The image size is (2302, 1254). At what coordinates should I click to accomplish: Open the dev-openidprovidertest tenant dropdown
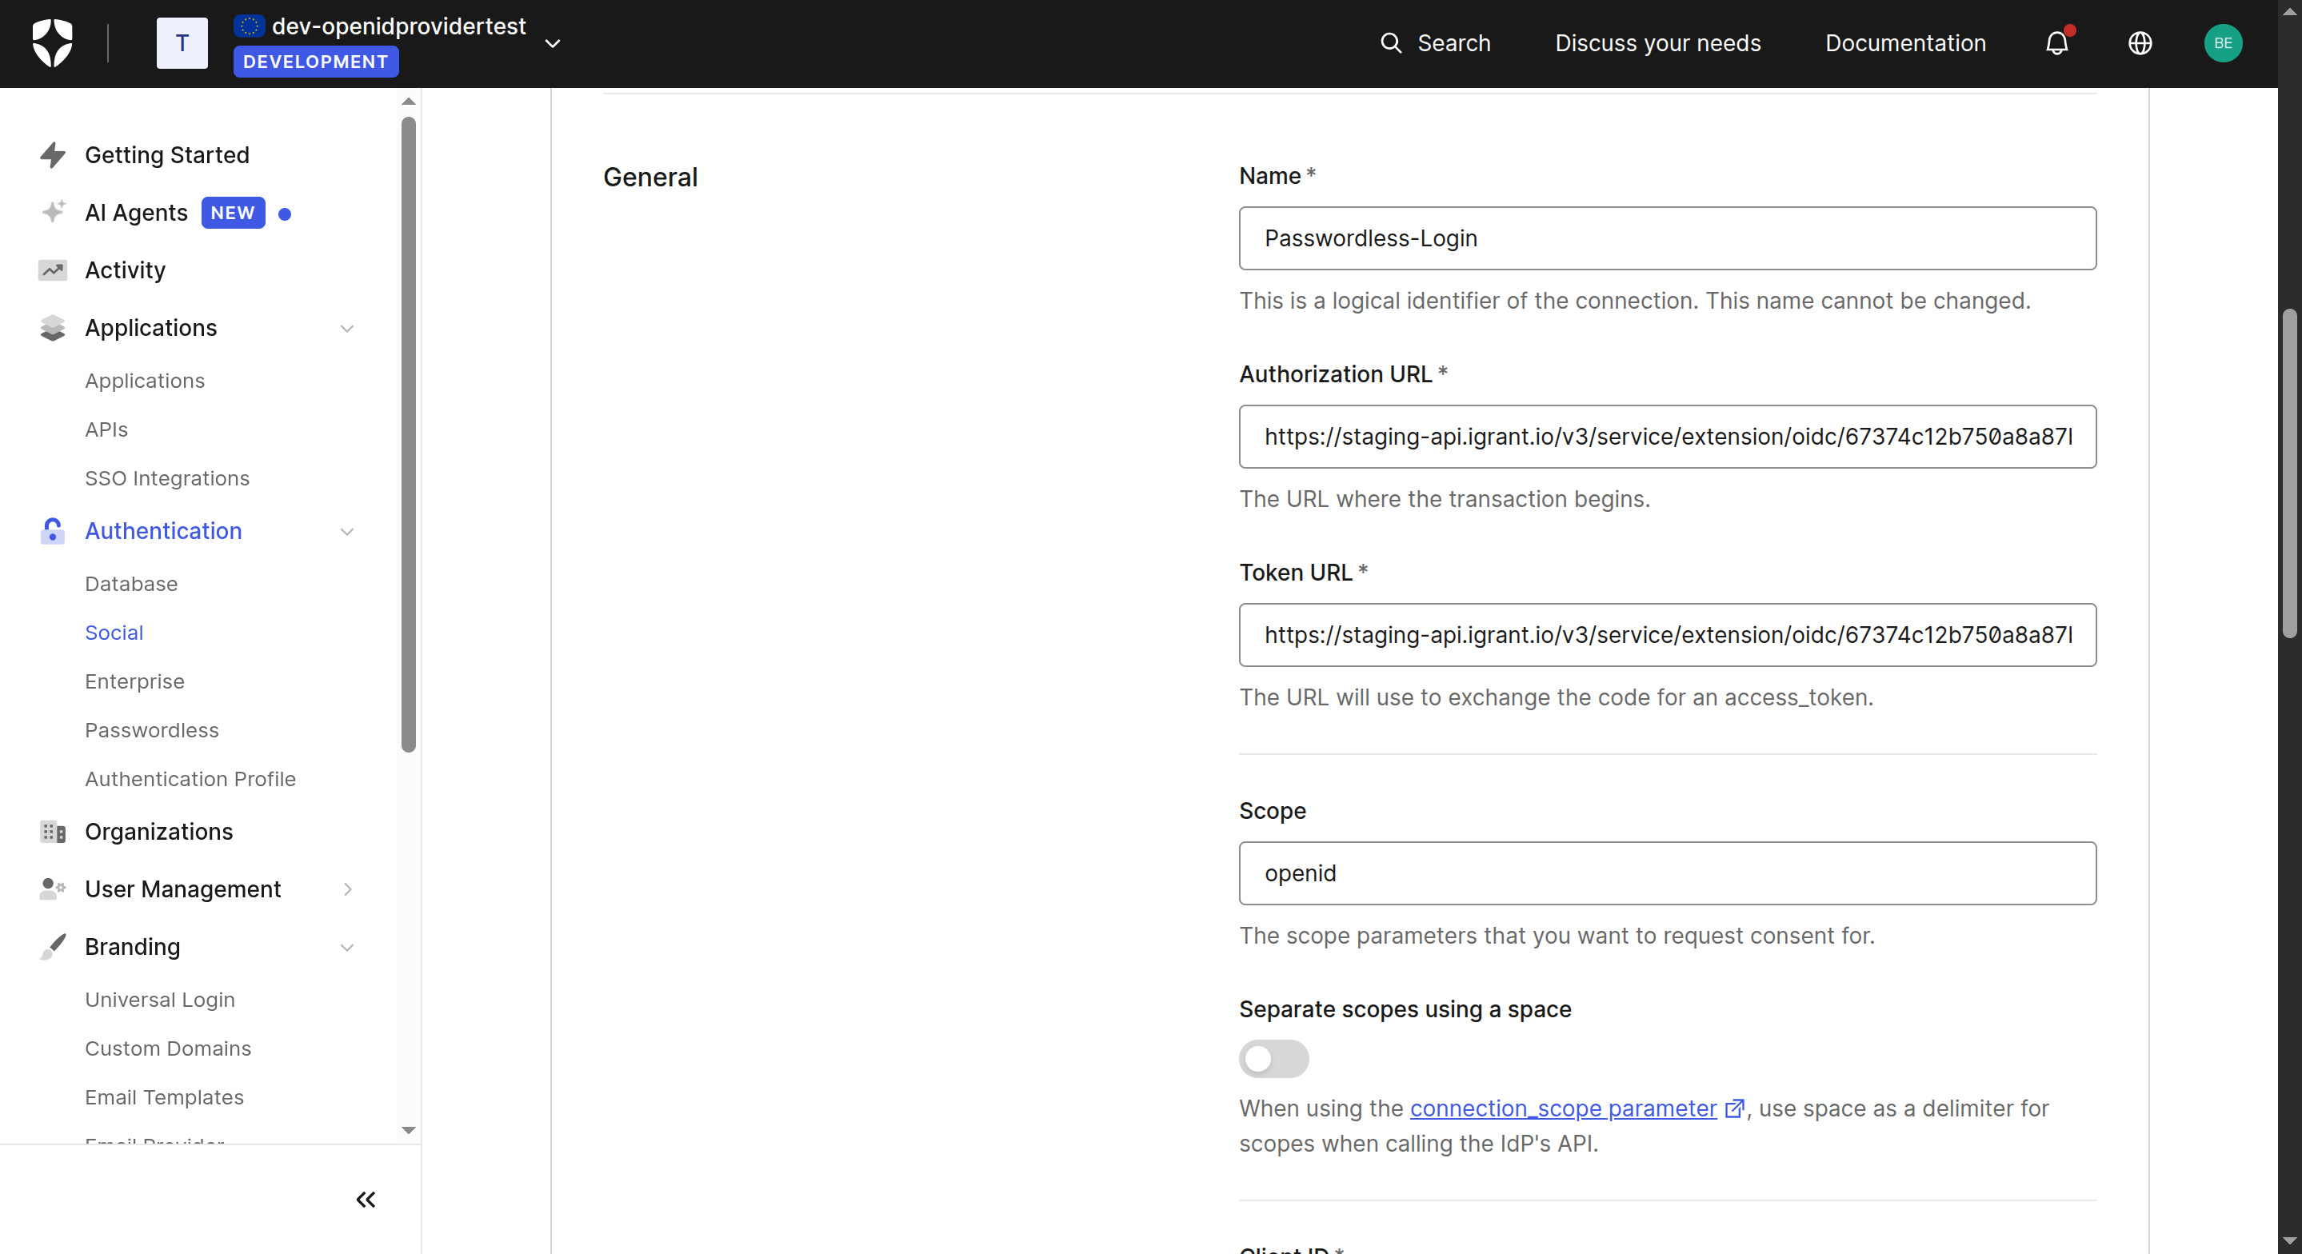[x=552, y=43]
